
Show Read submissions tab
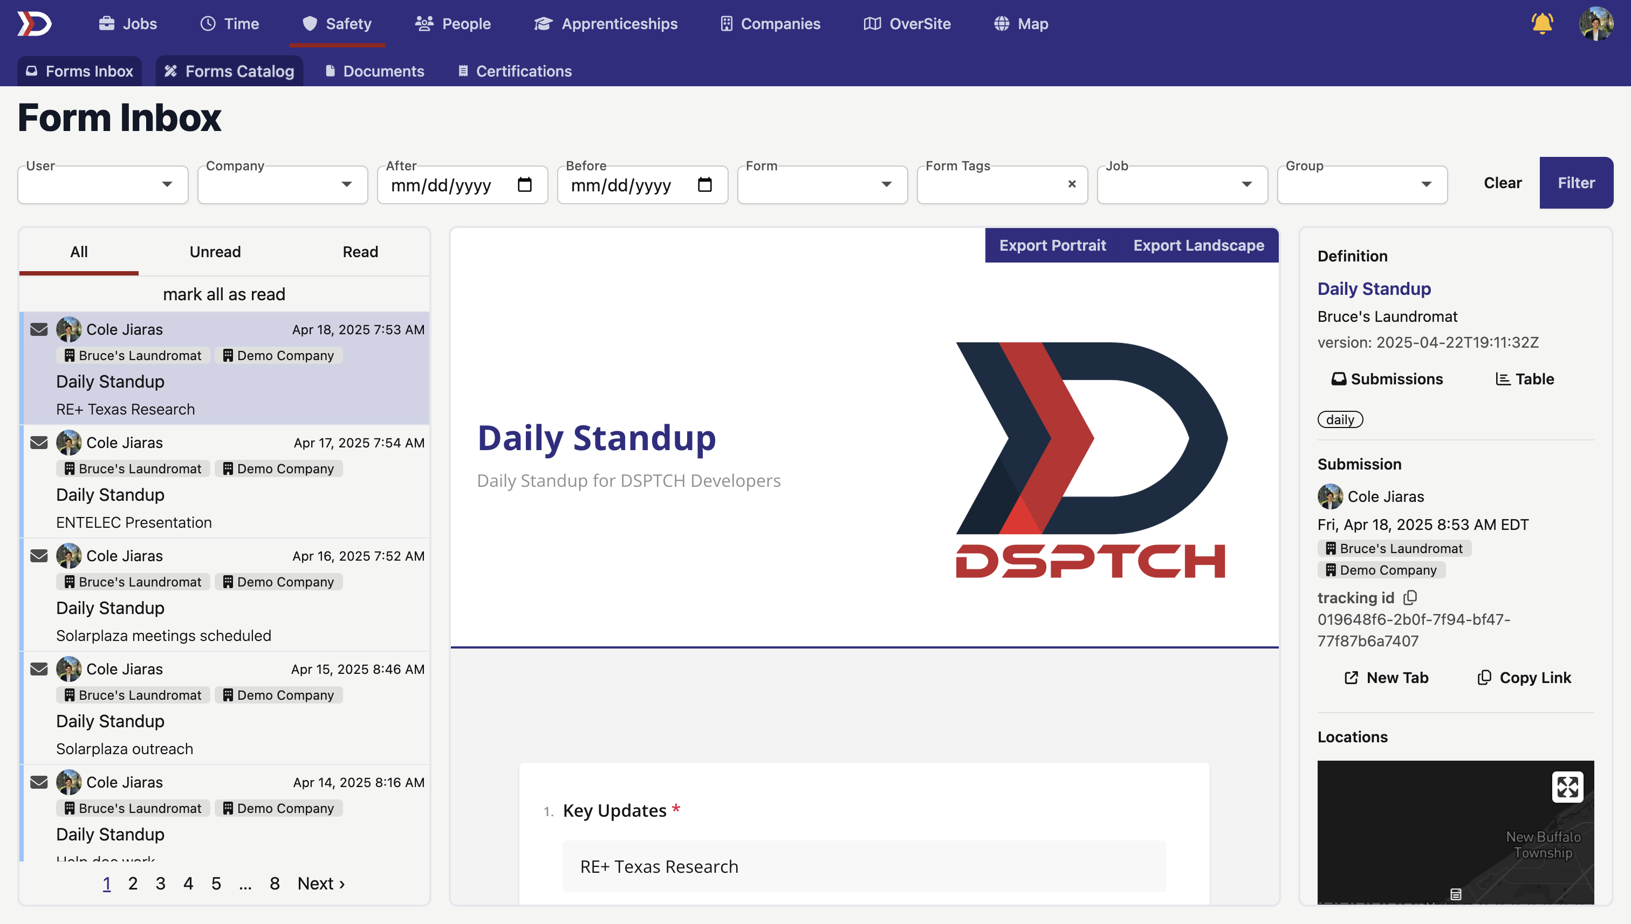point(361,252)
